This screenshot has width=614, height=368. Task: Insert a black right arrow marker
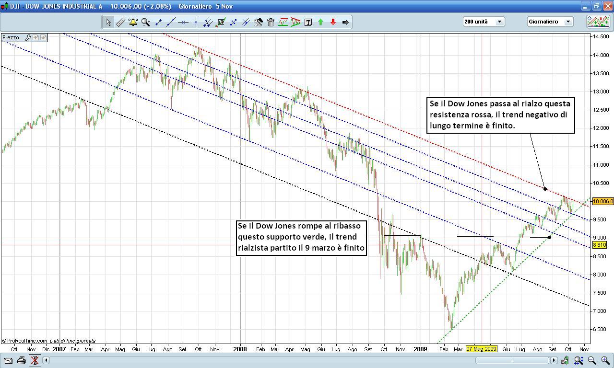345,22
